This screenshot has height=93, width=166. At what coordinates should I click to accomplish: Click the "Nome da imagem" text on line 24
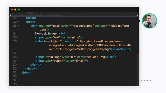[47, 34]
